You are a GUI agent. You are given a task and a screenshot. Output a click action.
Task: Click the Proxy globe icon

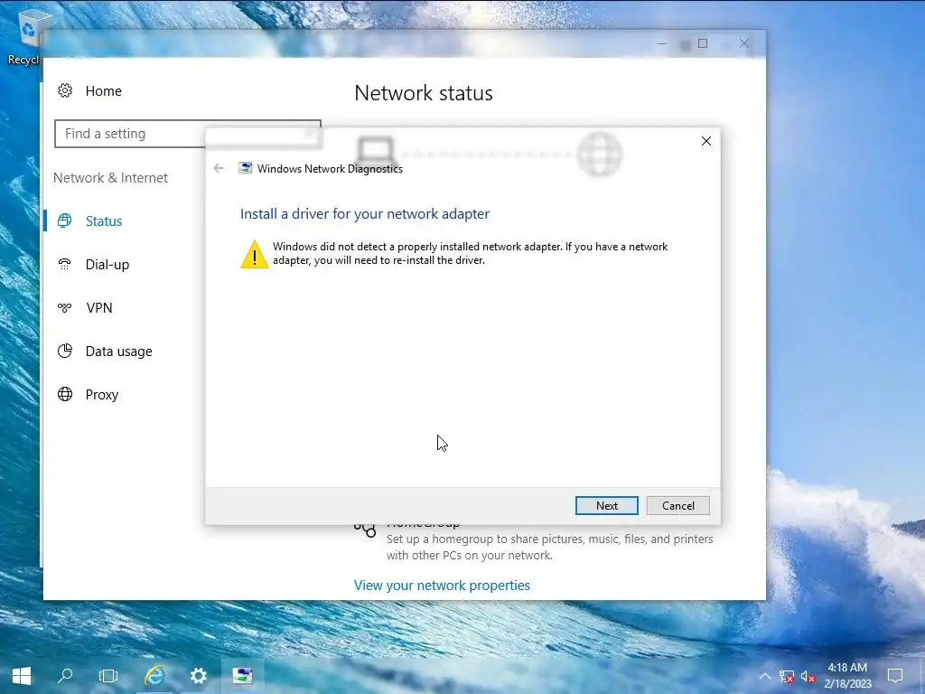(65, 394)
